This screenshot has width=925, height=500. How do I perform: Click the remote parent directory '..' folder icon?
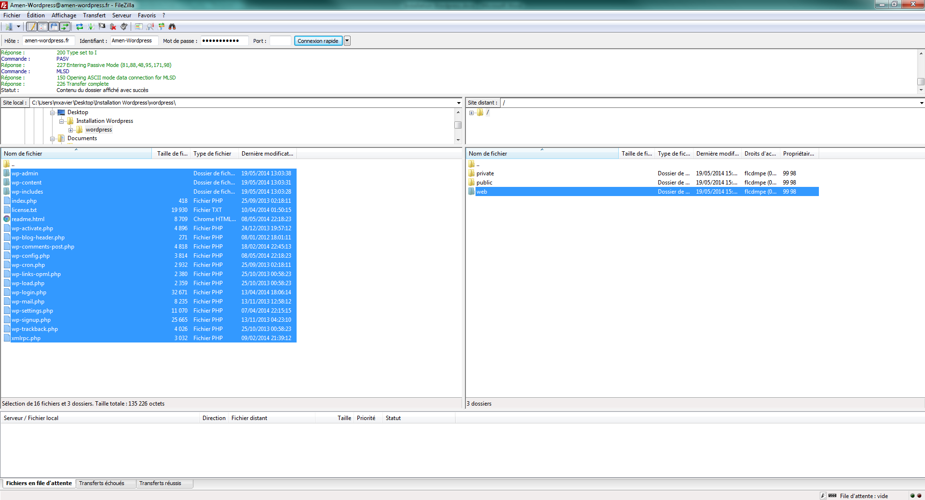point(472,164)
